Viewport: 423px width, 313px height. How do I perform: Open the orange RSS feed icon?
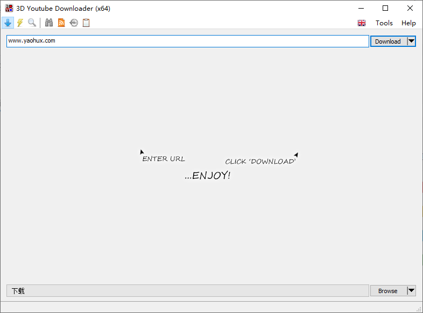(x=61, y=23)
